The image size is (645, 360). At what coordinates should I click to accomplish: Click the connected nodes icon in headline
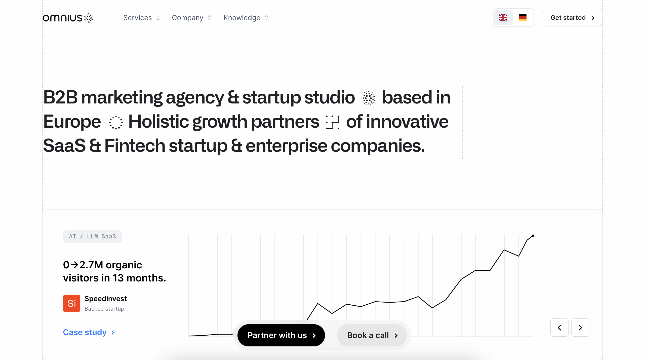coord(332,122)
